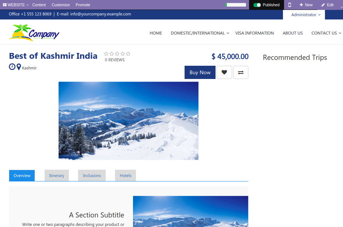
Task: Expand the Administrator user dropdown
Action: (x=306, y=15)
